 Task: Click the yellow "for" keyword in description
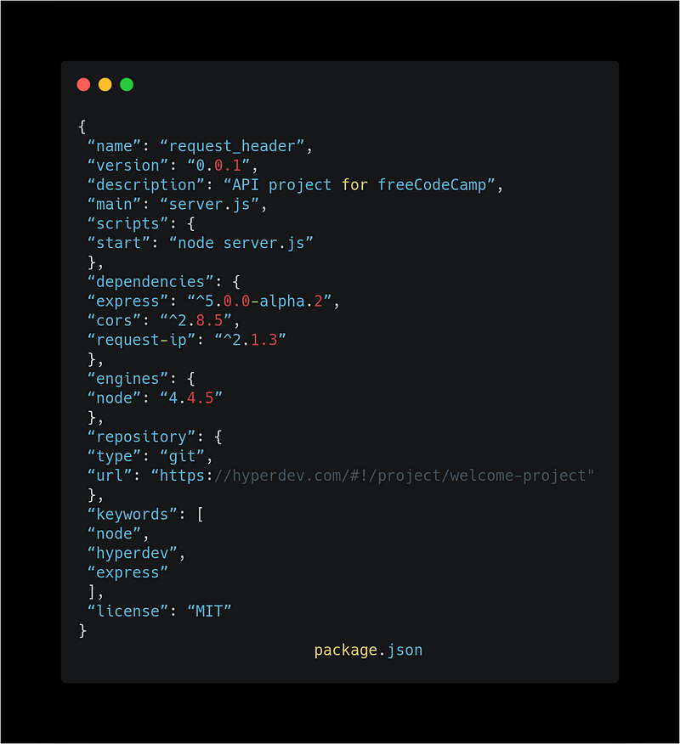(x=354, y=184)
